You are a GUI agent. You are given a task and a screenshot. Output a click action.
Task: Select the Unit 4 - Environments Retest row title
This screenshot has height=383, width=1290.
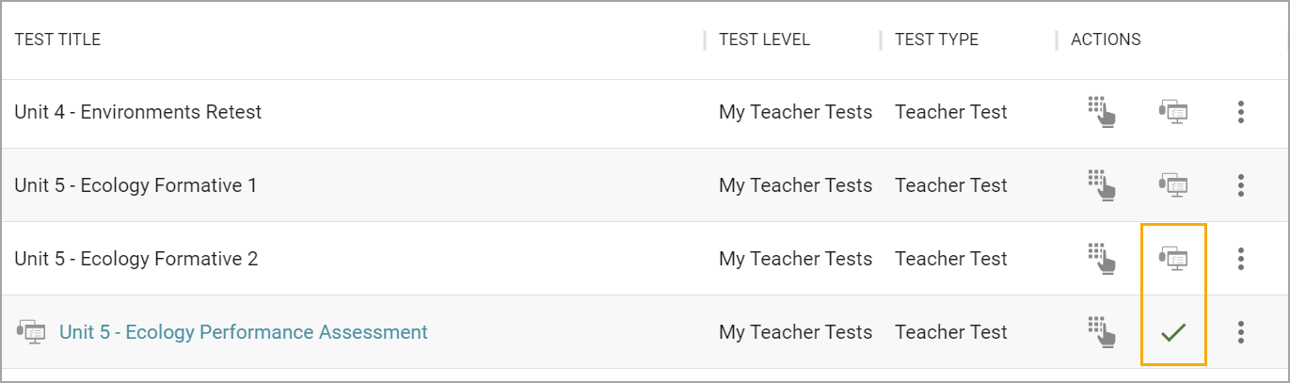(x=138, y=112)
